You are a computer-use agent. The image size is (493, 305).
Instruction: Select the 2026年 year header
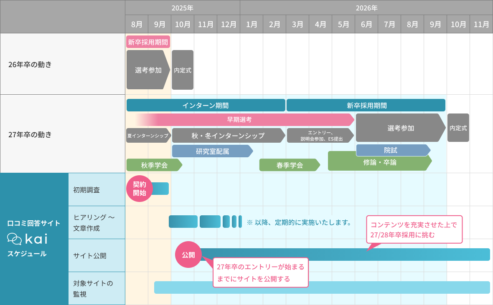[366, 8]
